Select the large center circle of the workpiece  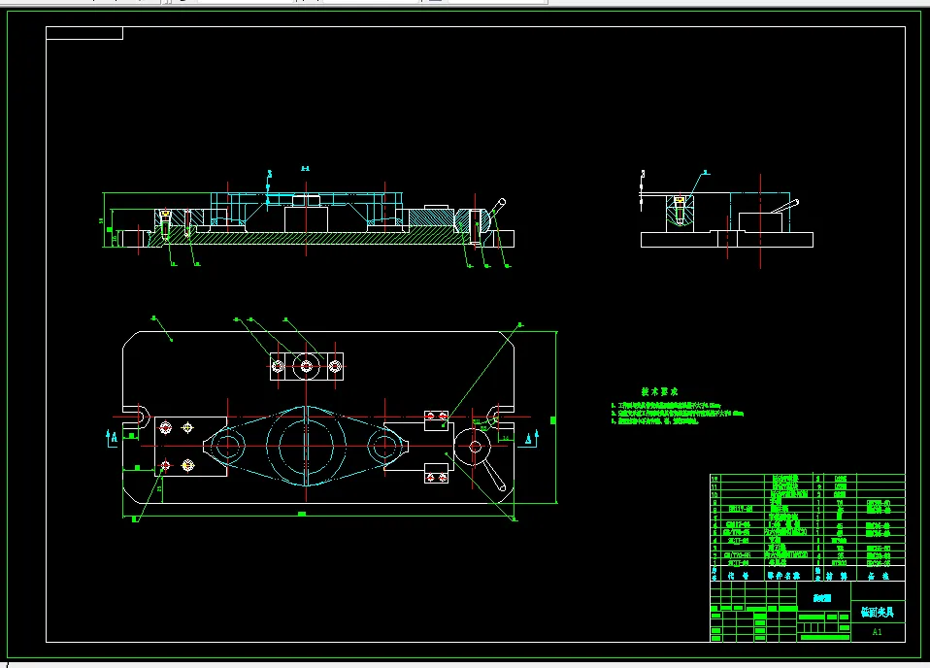[x=306, y=446]
